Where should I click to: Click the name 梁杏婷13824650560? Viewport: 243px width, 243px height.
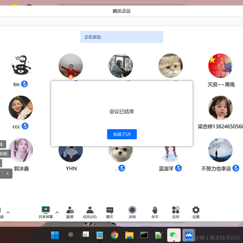click(x=220, y=127)
